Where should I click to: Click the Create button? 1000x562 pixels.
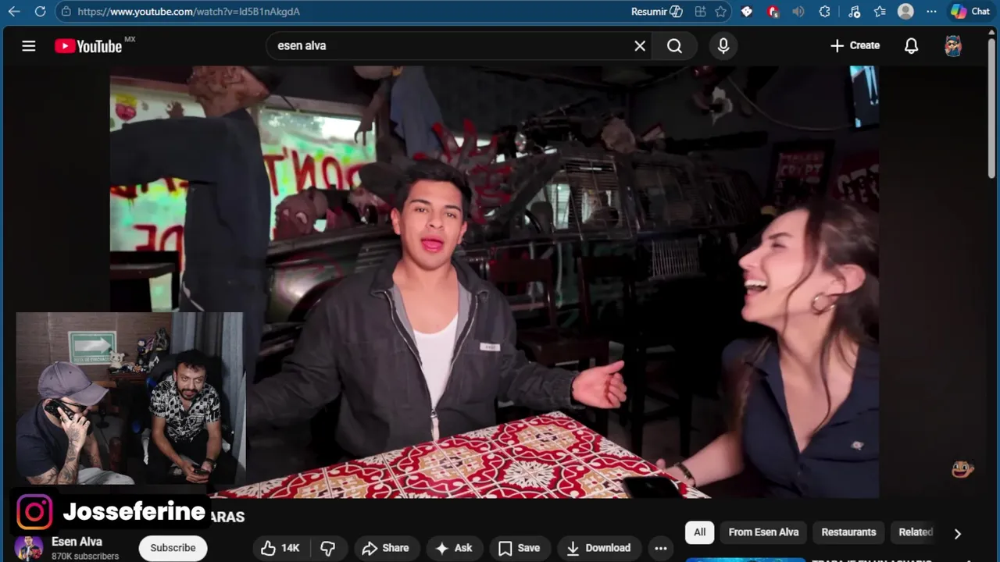tap(855, 46)
